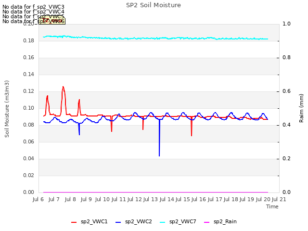Click the Jul 6 tick label

38,199
